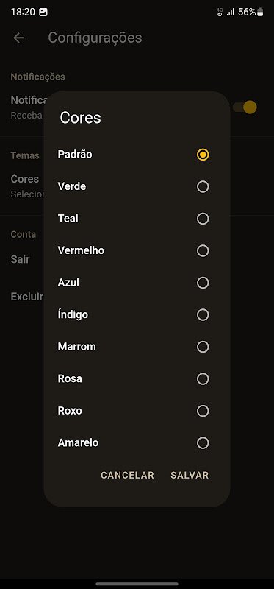Choose the Amarelo color option
The height and width of the screenshot is (589, 274).
tap(137, 443)
